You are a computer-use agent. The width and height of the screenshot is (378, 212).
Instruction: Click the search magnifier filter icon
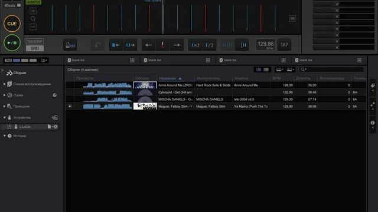tap(303, 69)
